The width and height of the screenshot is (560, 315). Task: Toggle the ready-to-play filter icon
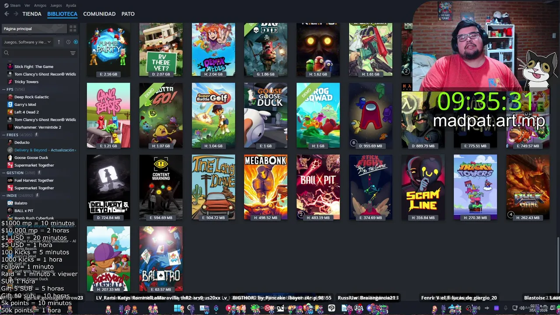click(x=76, y=42)
